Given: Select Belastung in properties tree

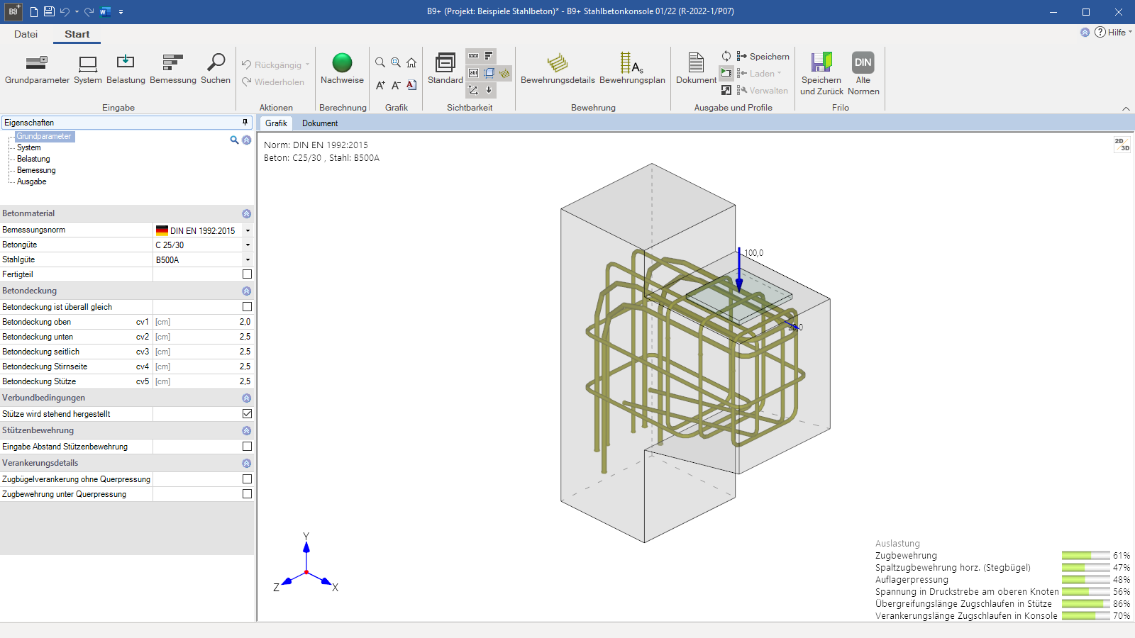Looking at the screenshot, I should [x=33, y=159].
